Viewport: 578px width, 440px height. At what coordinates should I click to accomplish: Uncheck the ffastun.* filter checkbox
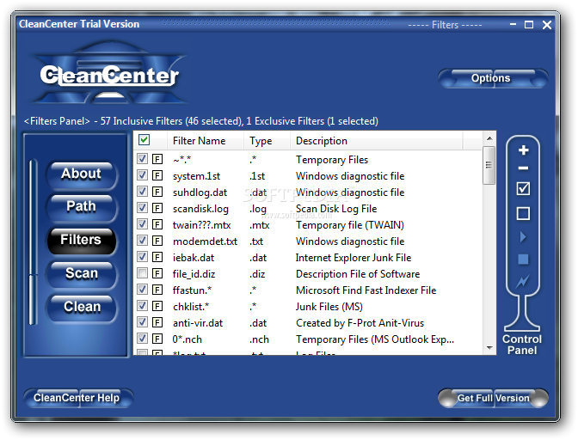tap(142, 290)
